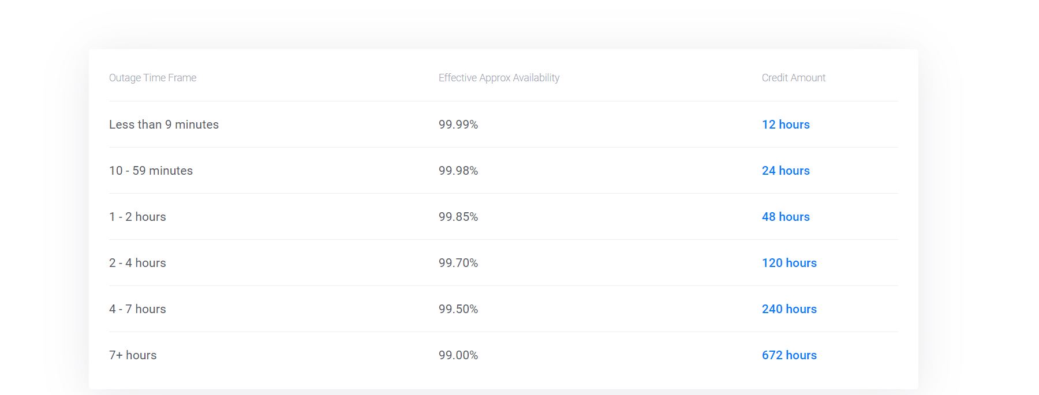Select the 99.50% availability value
The image size is (1039, 395).
pos(458,309)
